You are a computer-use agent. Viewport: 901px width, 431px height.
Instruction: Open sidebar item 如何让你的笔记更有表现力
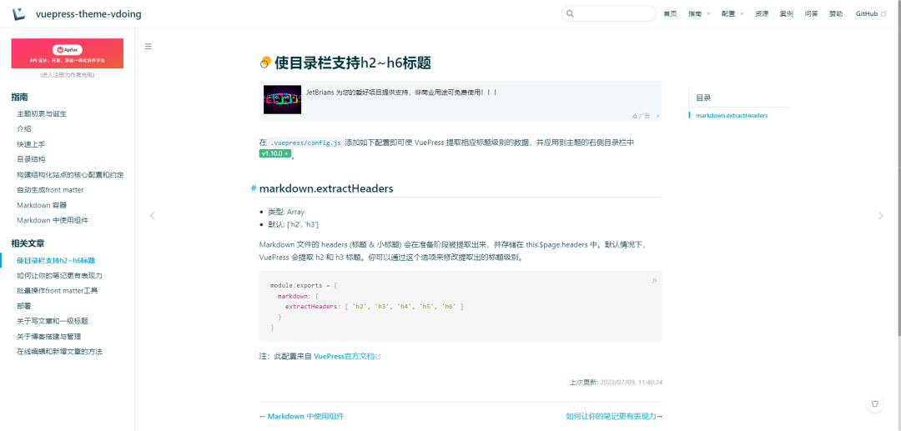click(x=60, y=275)
